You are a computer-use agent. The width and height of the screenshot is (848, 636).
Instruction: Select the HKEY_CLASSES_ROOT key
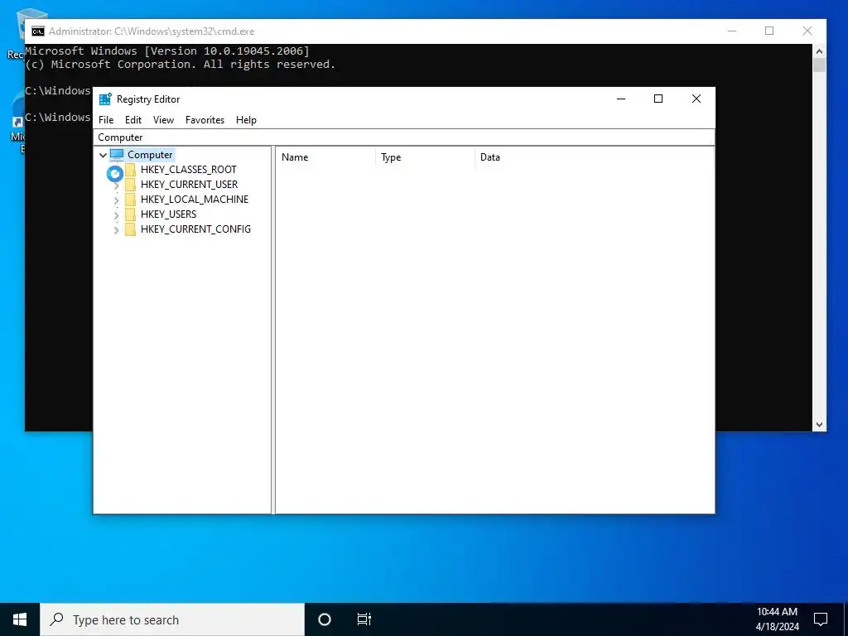188,170
